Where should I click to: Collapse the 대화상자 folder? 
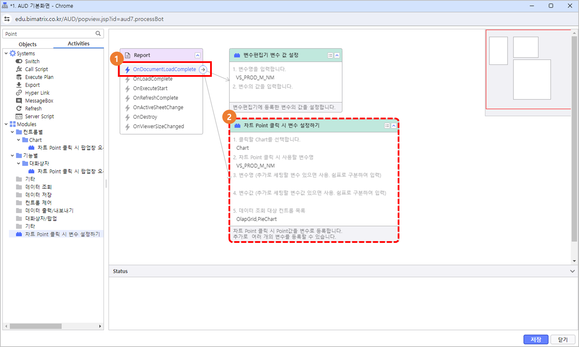click(19, 163)
